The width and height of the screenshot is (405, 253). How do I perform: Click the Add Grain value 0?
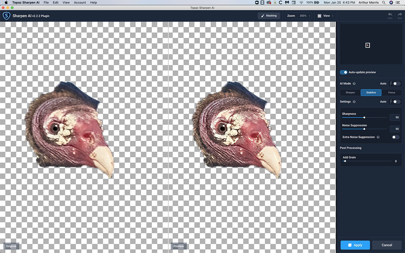tap(396, 161)
